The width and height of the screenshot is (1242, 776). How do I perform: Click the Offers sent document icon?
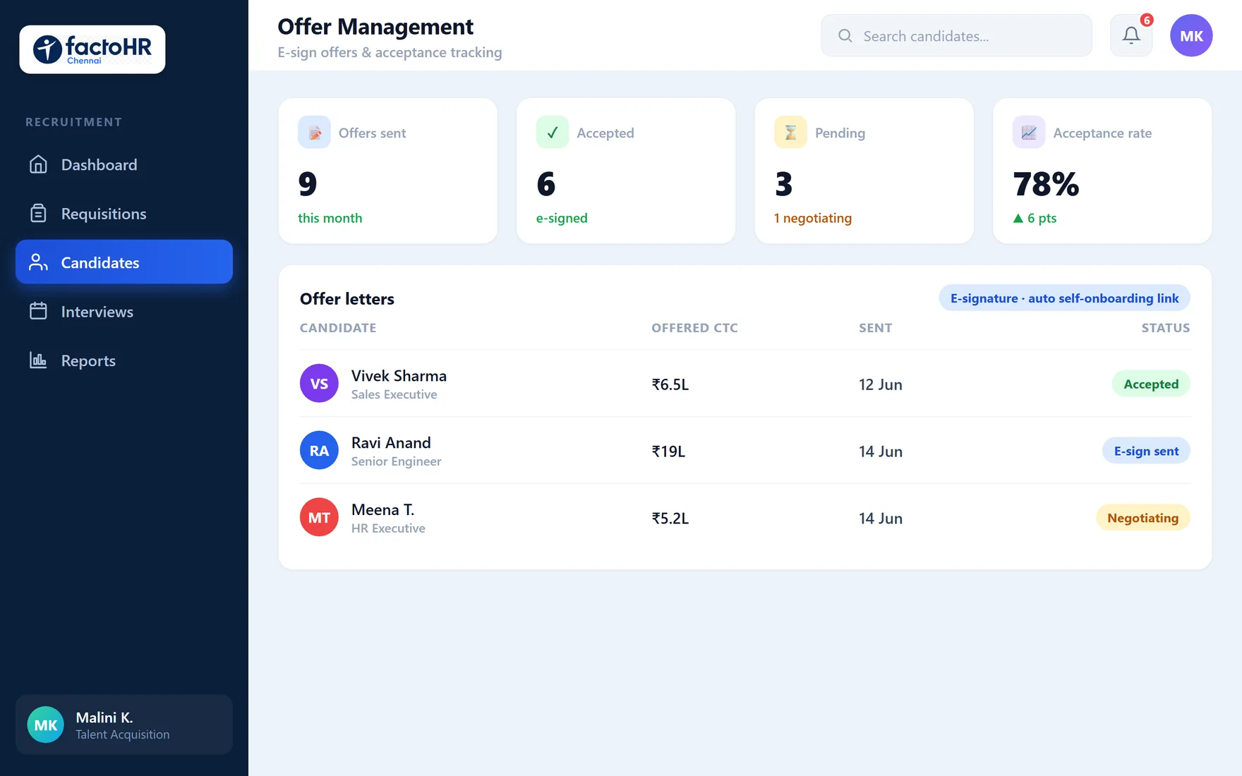point(314,132)
